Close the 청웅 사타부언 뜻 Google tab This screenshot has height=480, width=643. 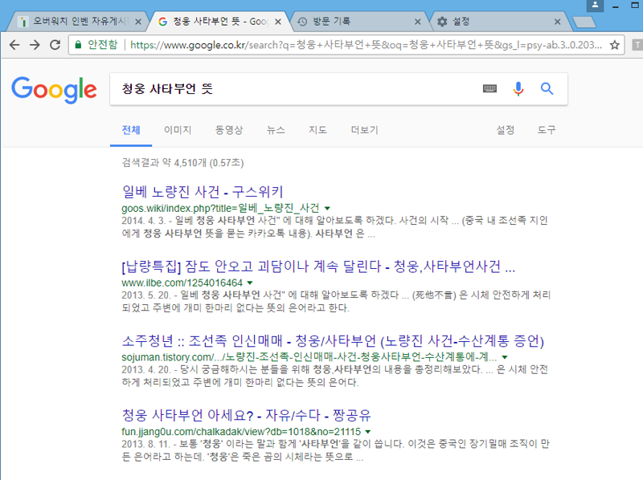pos(278,22)
